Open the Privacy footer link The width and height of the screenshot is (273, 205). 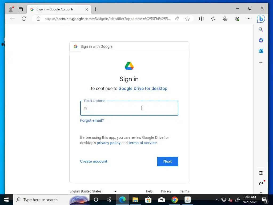(x=166, y=191)
